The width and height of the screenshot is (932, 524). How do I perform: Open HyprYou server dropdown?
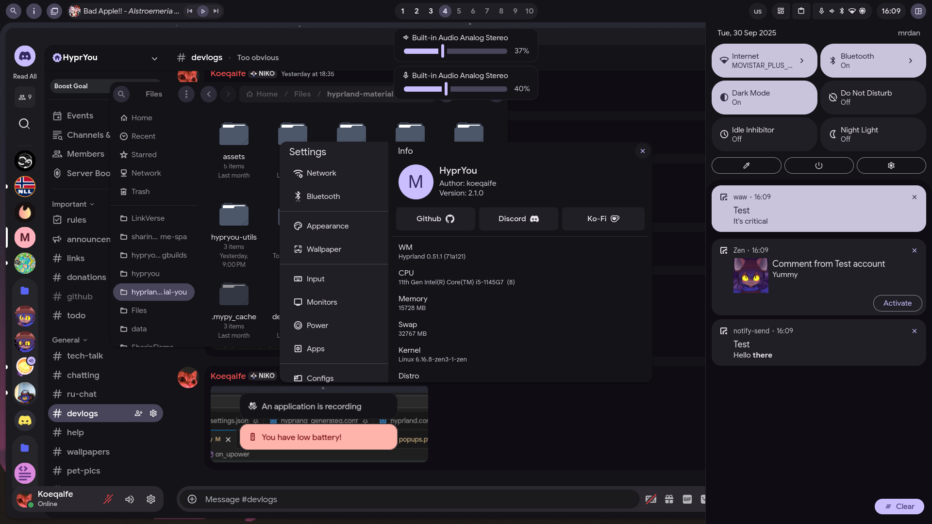154,59
